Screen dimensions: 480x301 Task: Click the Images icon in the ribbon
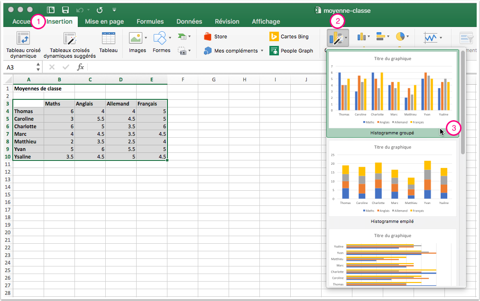(x=135, y=38)
